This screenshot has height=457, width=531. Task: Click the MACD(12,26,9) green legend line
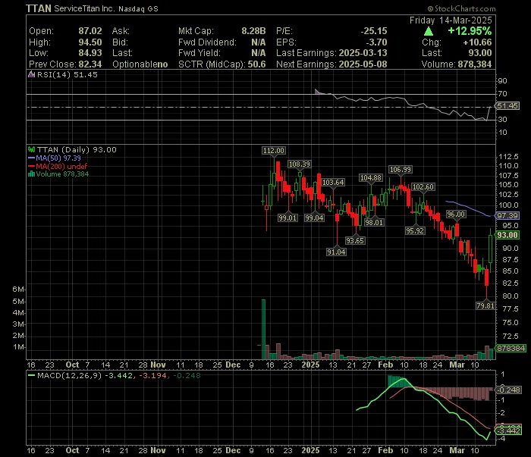[x=32, y=375]
